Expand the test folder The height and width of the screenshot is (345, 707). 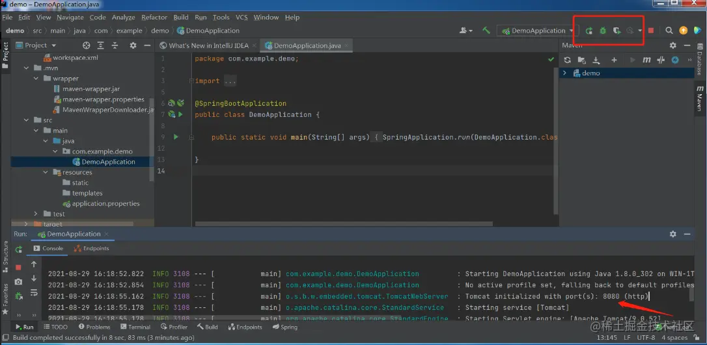36,214
